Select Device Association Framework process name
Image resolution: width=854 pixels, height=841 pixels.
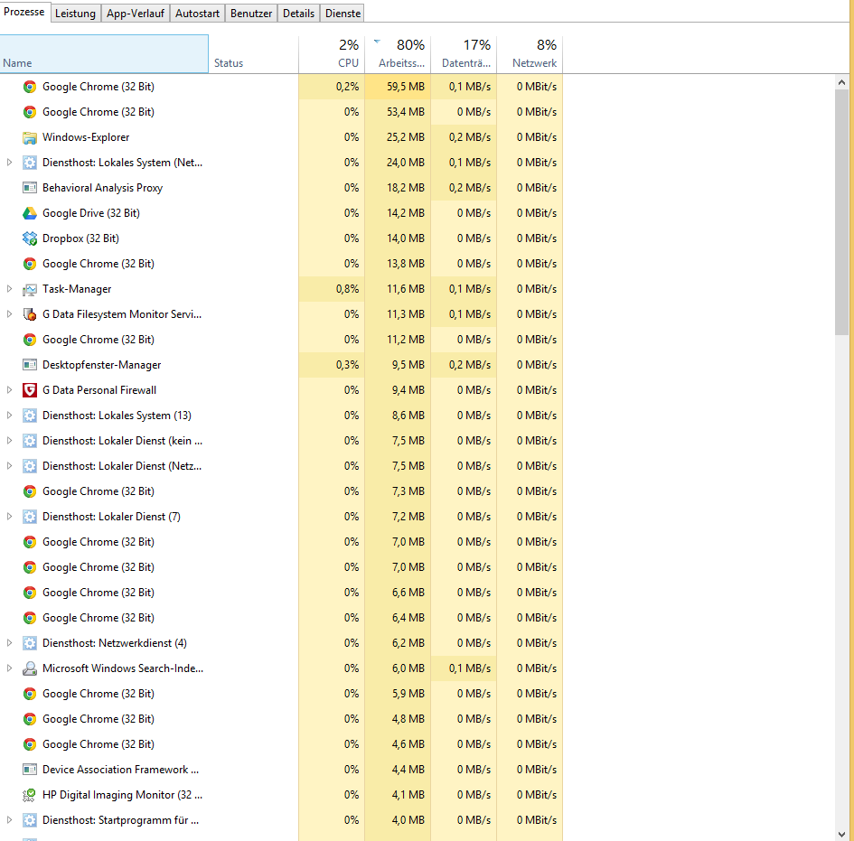(120, 770)
